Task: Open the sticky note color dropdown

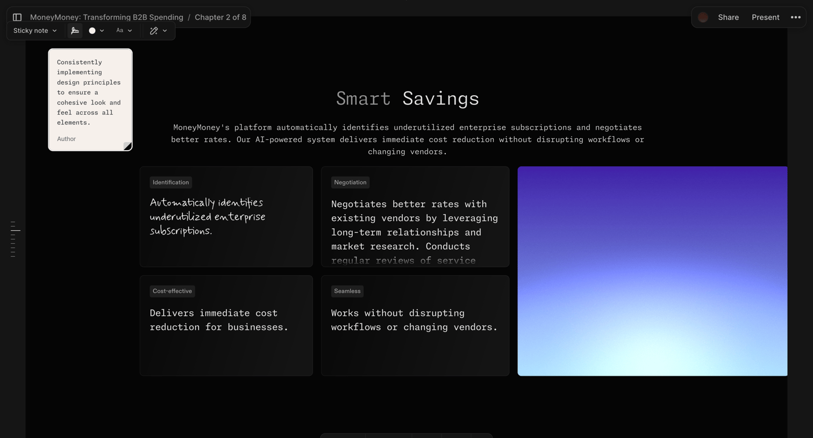Action: [96, 31]
